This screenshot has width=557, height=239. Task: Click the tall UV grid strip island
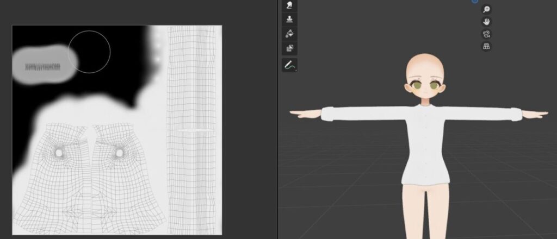click(x=193, y=81)
